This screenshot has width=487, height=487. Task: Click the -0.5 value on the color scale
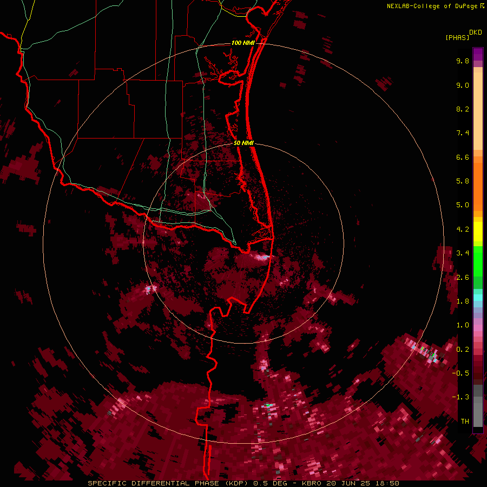460,373
